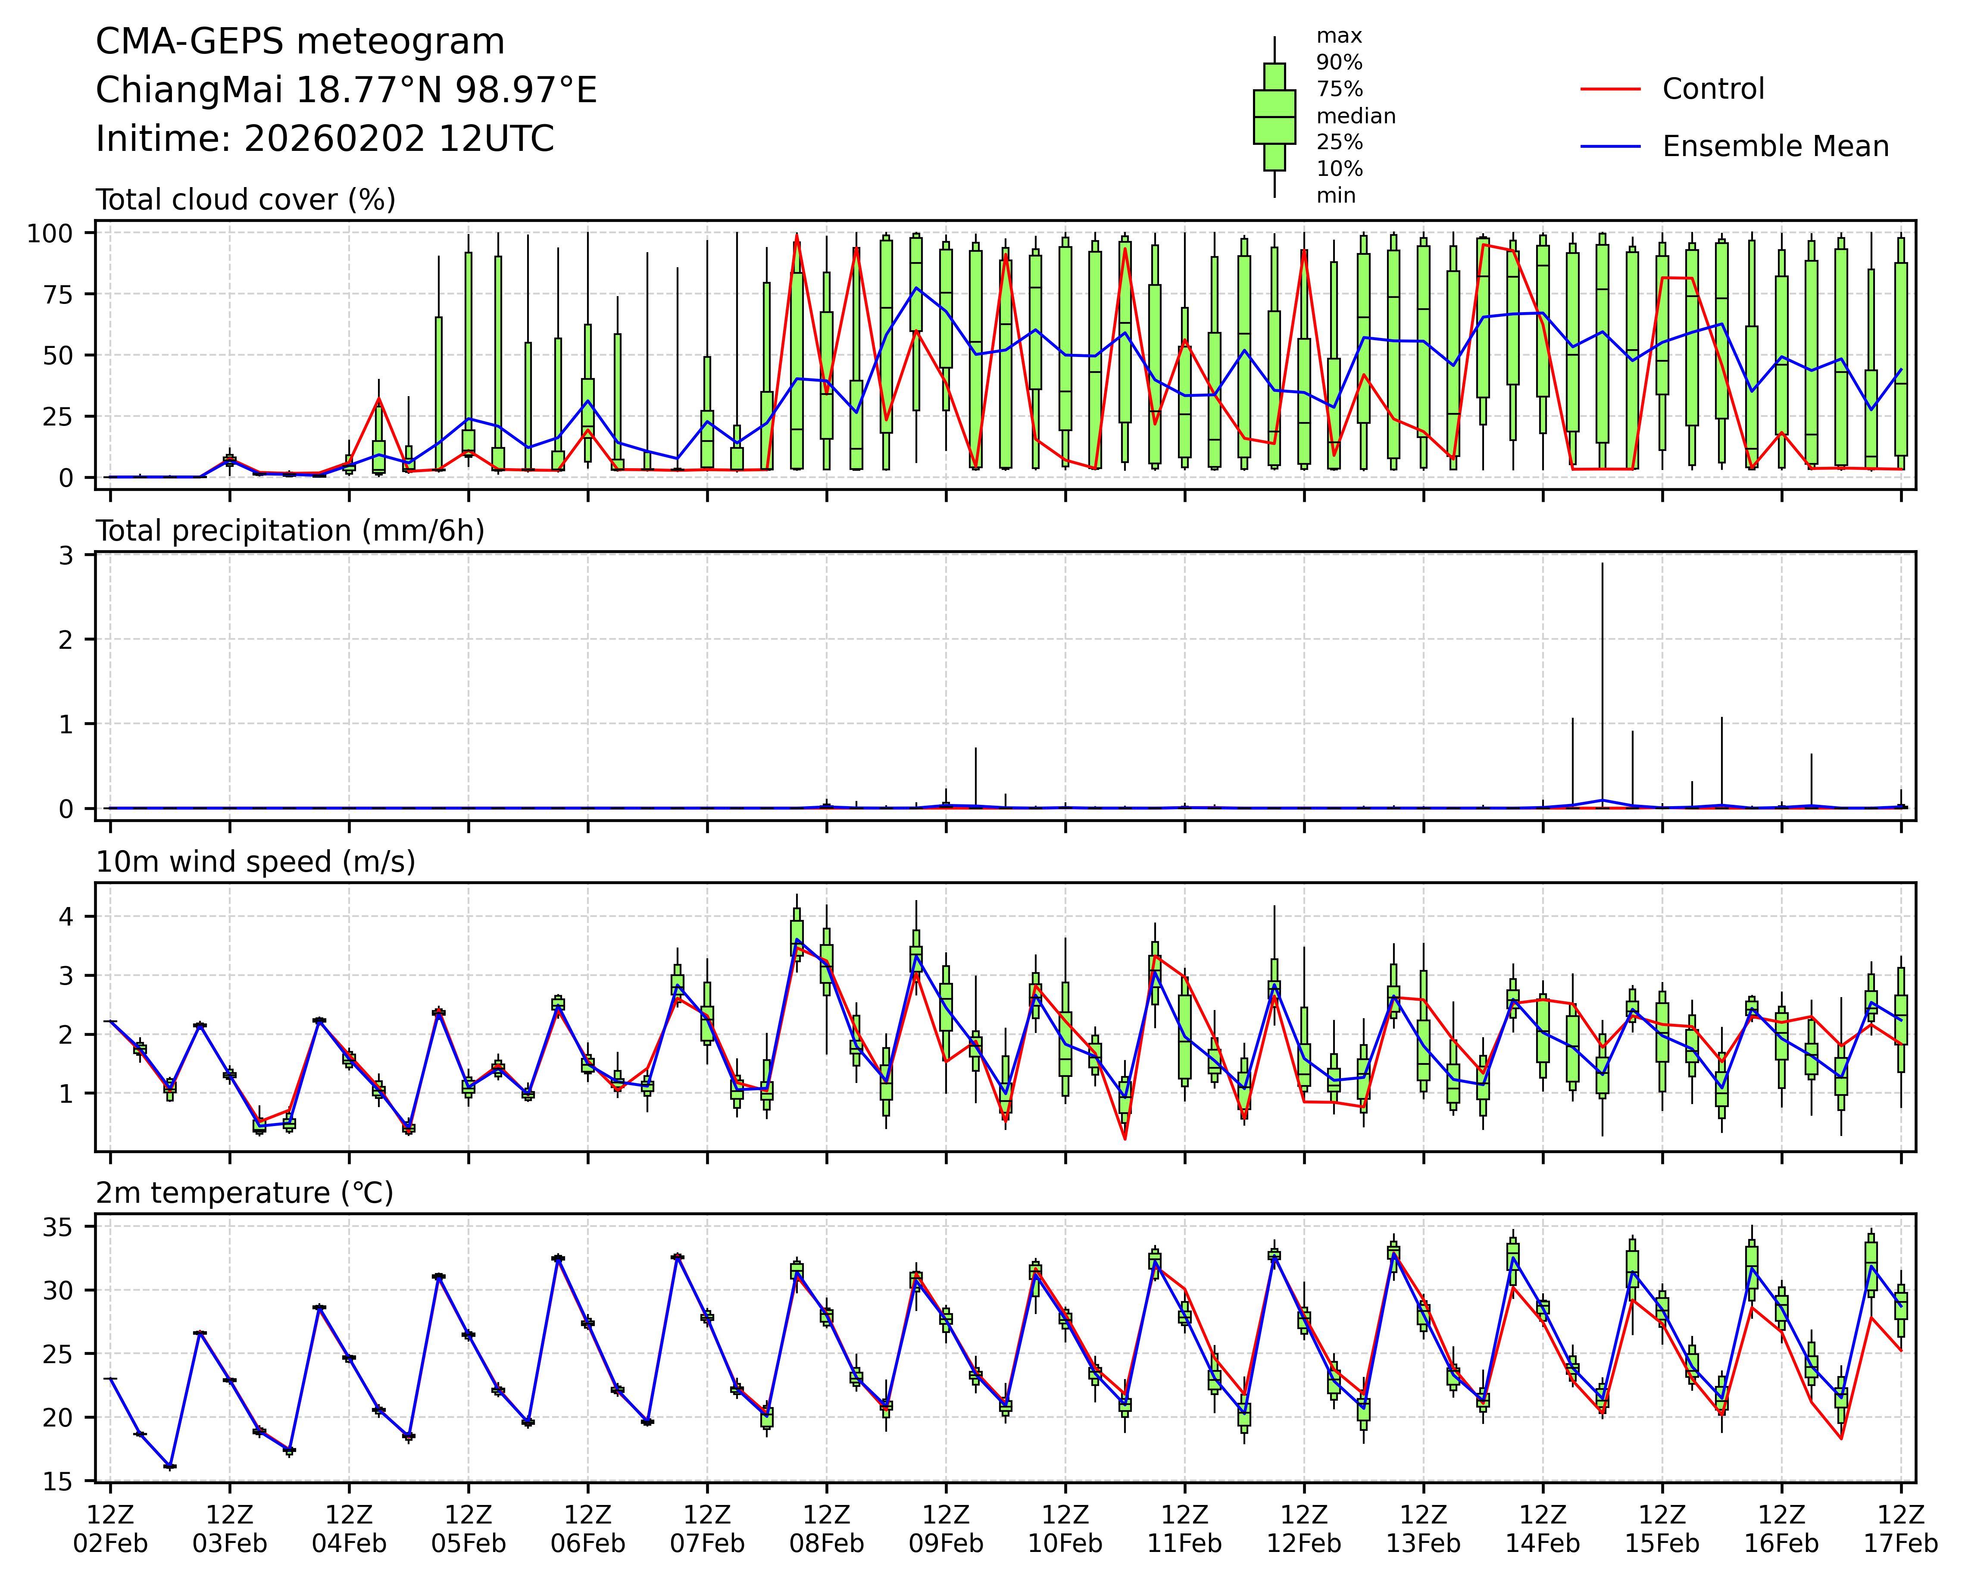Click the 'max' label in boxplot legend
This screenshot has width=1965, height=1583.
1339,37
